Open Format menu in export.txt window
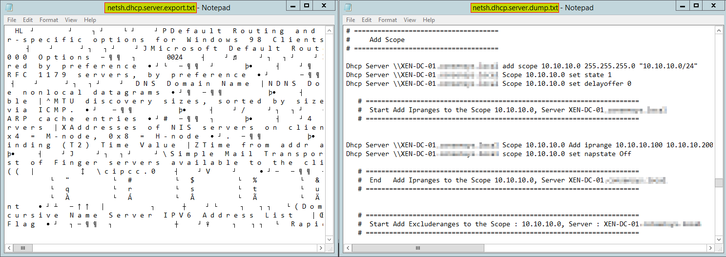This screenshot has width=726, height=257. coord(49,20)
